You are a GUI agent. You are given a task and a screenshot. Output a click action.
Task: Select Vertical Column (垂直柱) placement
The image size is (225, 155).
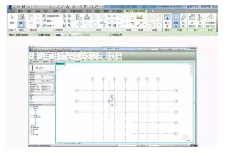point(175,21)
